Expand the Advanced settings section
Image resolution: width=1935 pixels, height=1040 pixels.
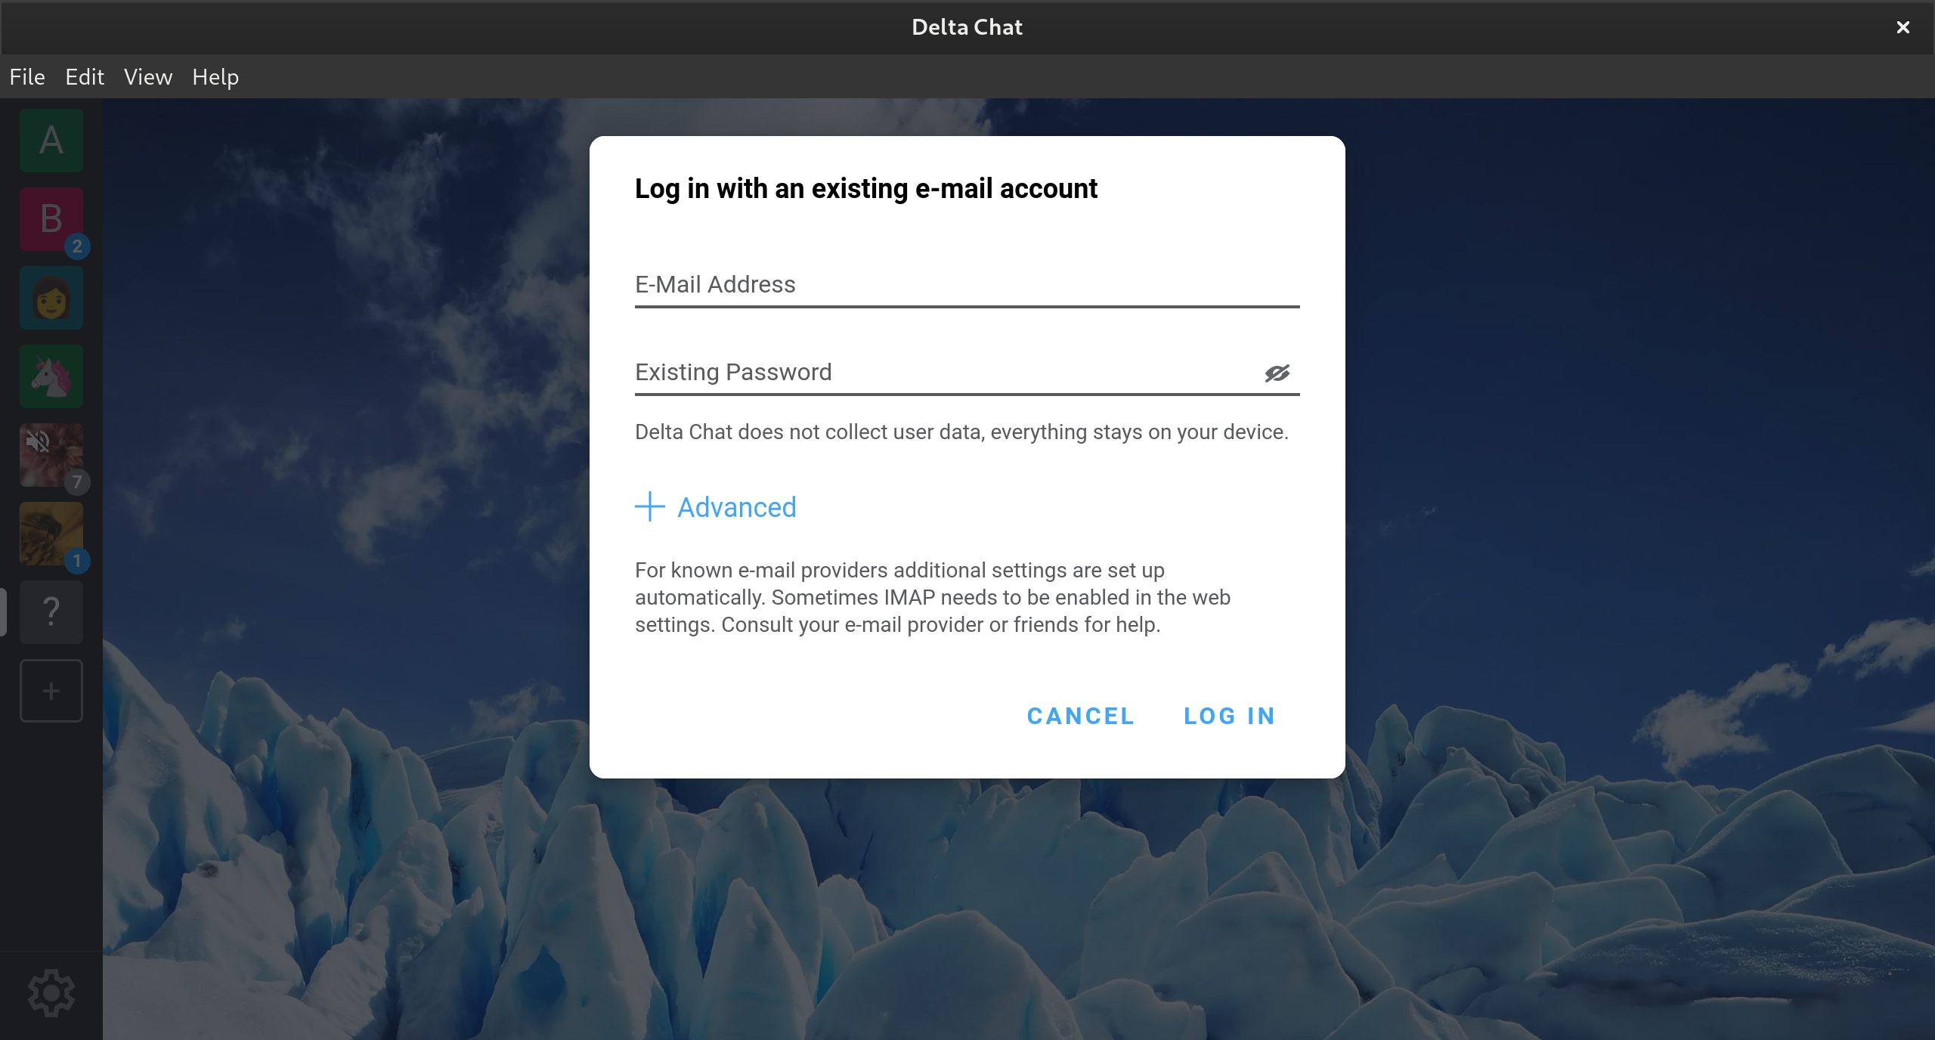pyautogui.click(x=716, y=507)
